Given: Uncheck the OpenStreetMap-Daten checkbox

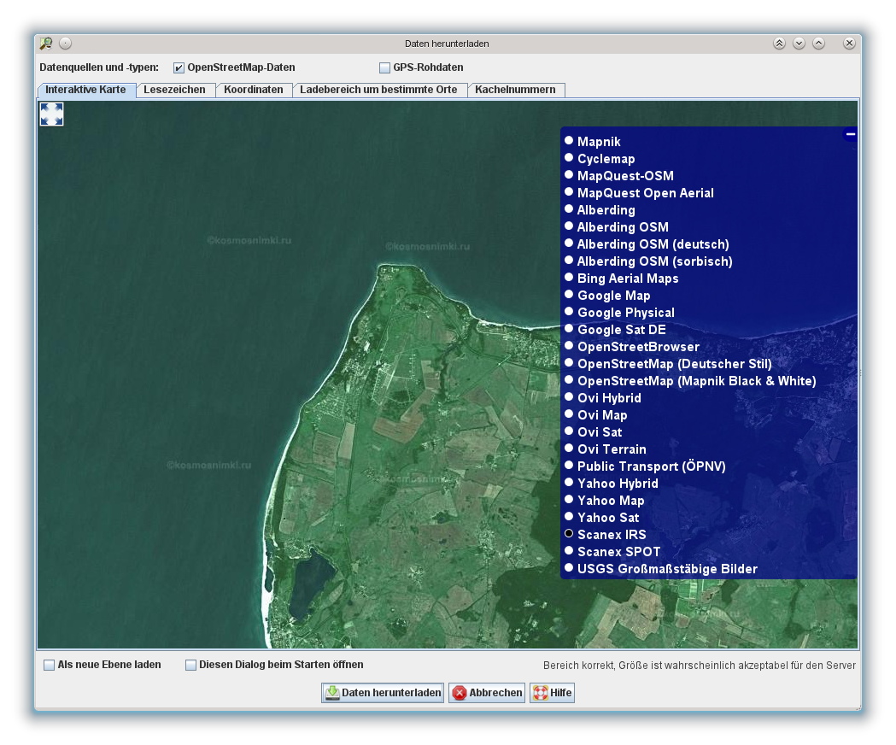Looking at the screenshot, I should [179, 67].
